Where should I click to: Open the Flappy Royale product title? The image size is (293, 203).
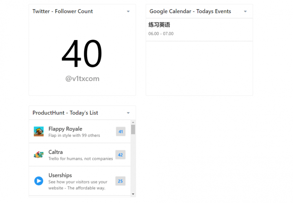pyautogui.click(x=65, y=129)
